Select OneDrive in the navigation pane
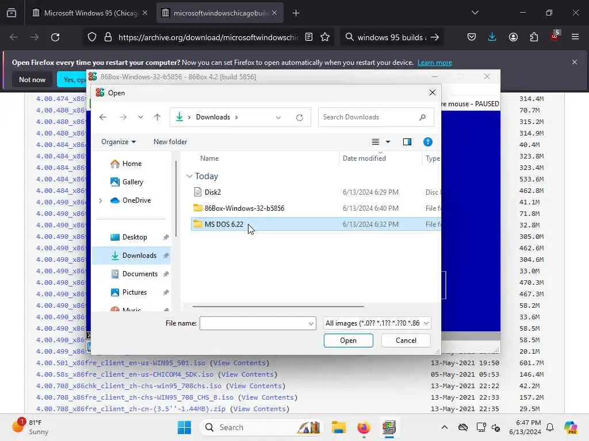589x441 pixels. (x=136, y=200)
